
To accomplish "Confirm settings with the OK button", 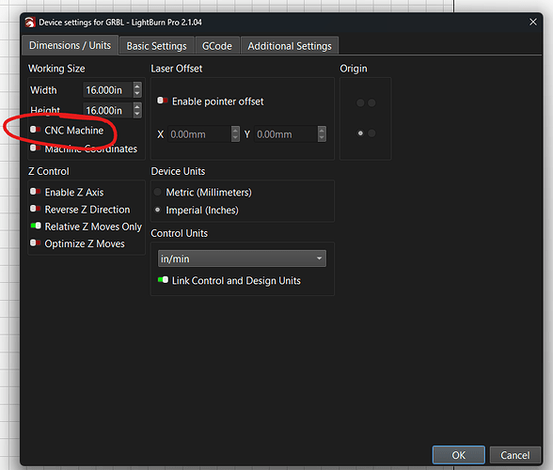I will point(459,455).
